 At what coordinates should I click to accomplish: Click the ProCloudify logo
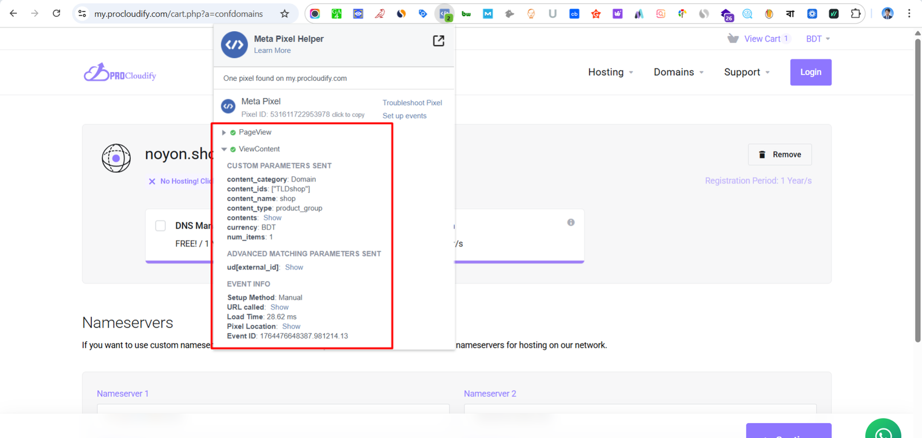click(x=120, y=73)
